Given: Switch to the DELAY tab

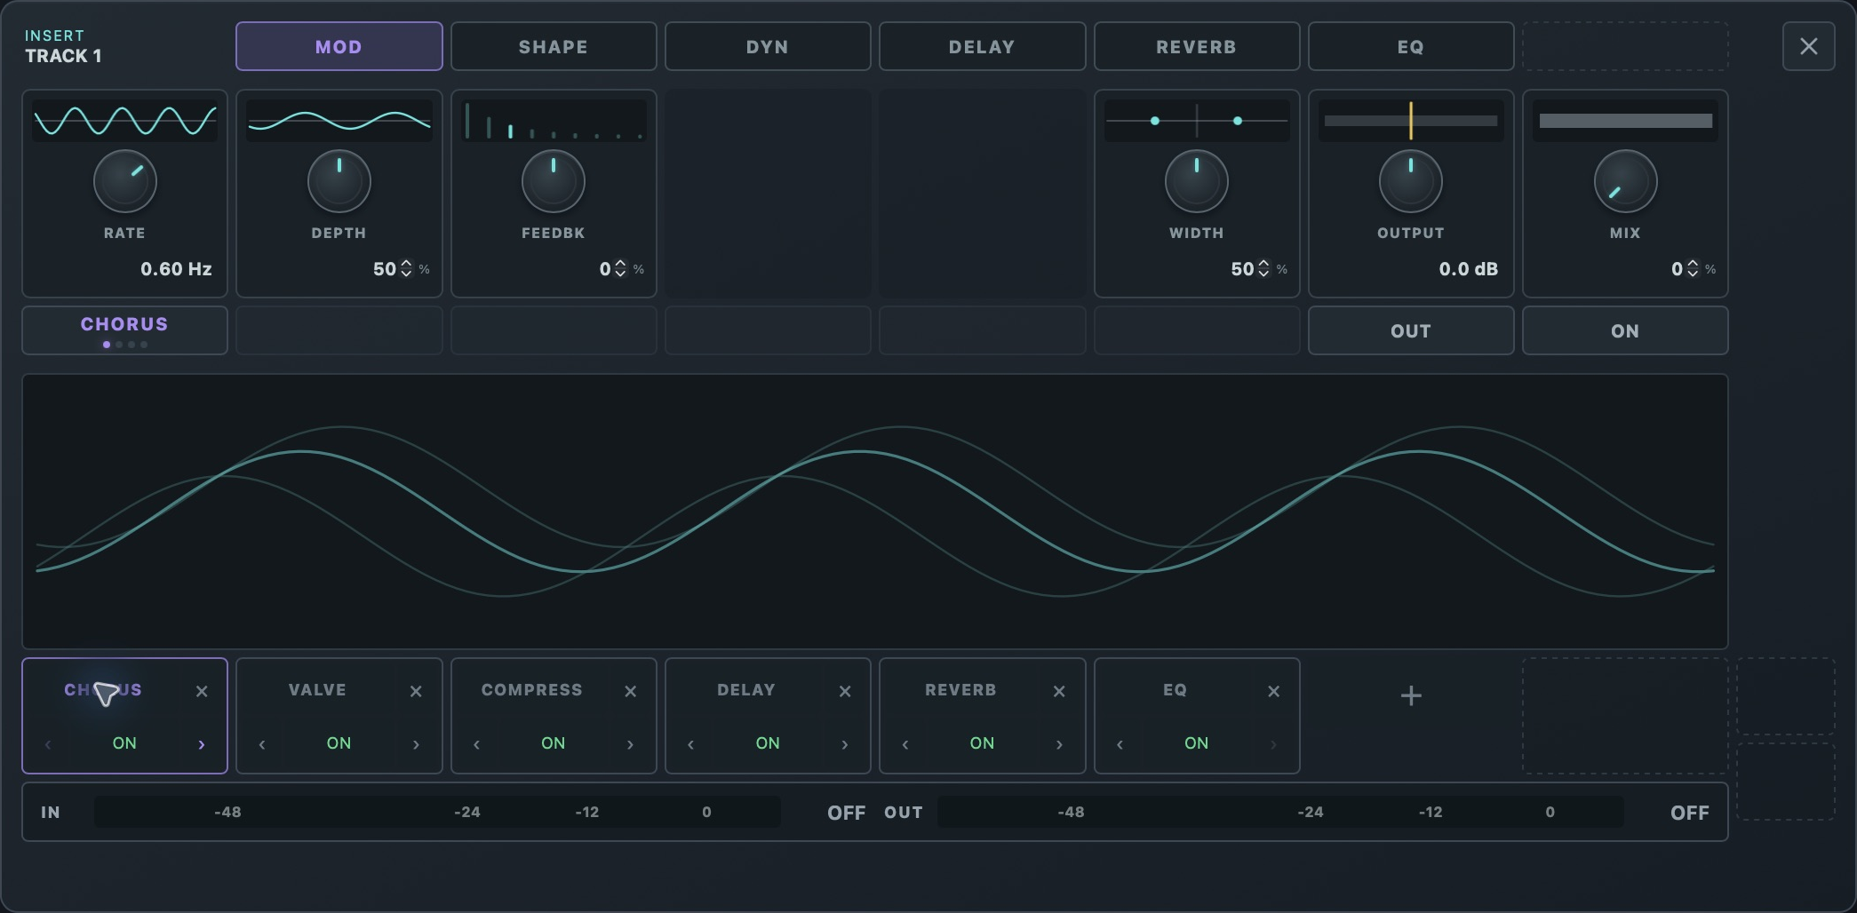Looking at the screenshot, I should 982,46.
